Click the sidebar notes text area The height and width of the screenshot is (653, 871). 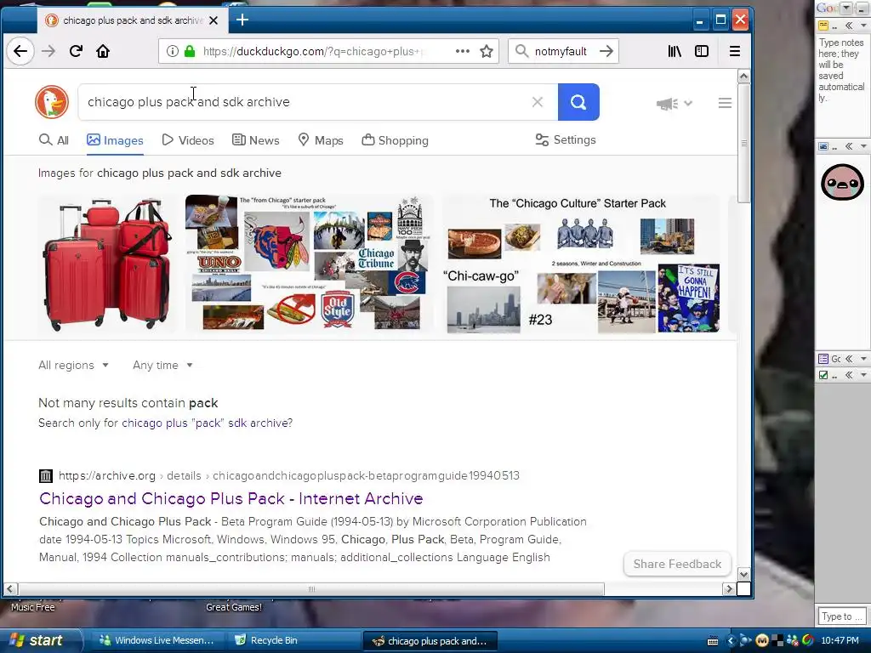[x=841, y=84]
